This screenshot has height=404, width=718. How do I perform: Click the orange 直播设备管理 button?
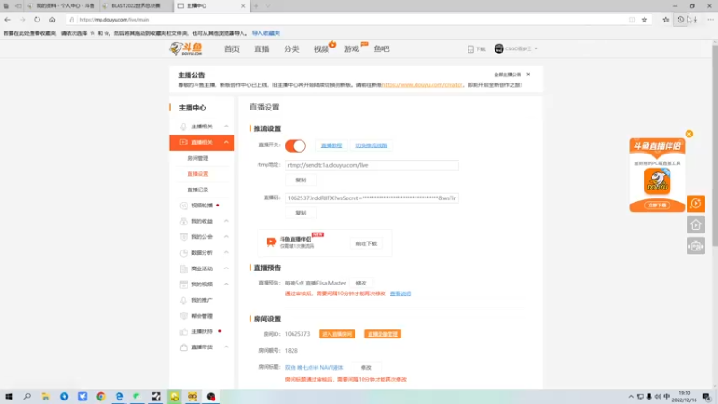[383, 334]
